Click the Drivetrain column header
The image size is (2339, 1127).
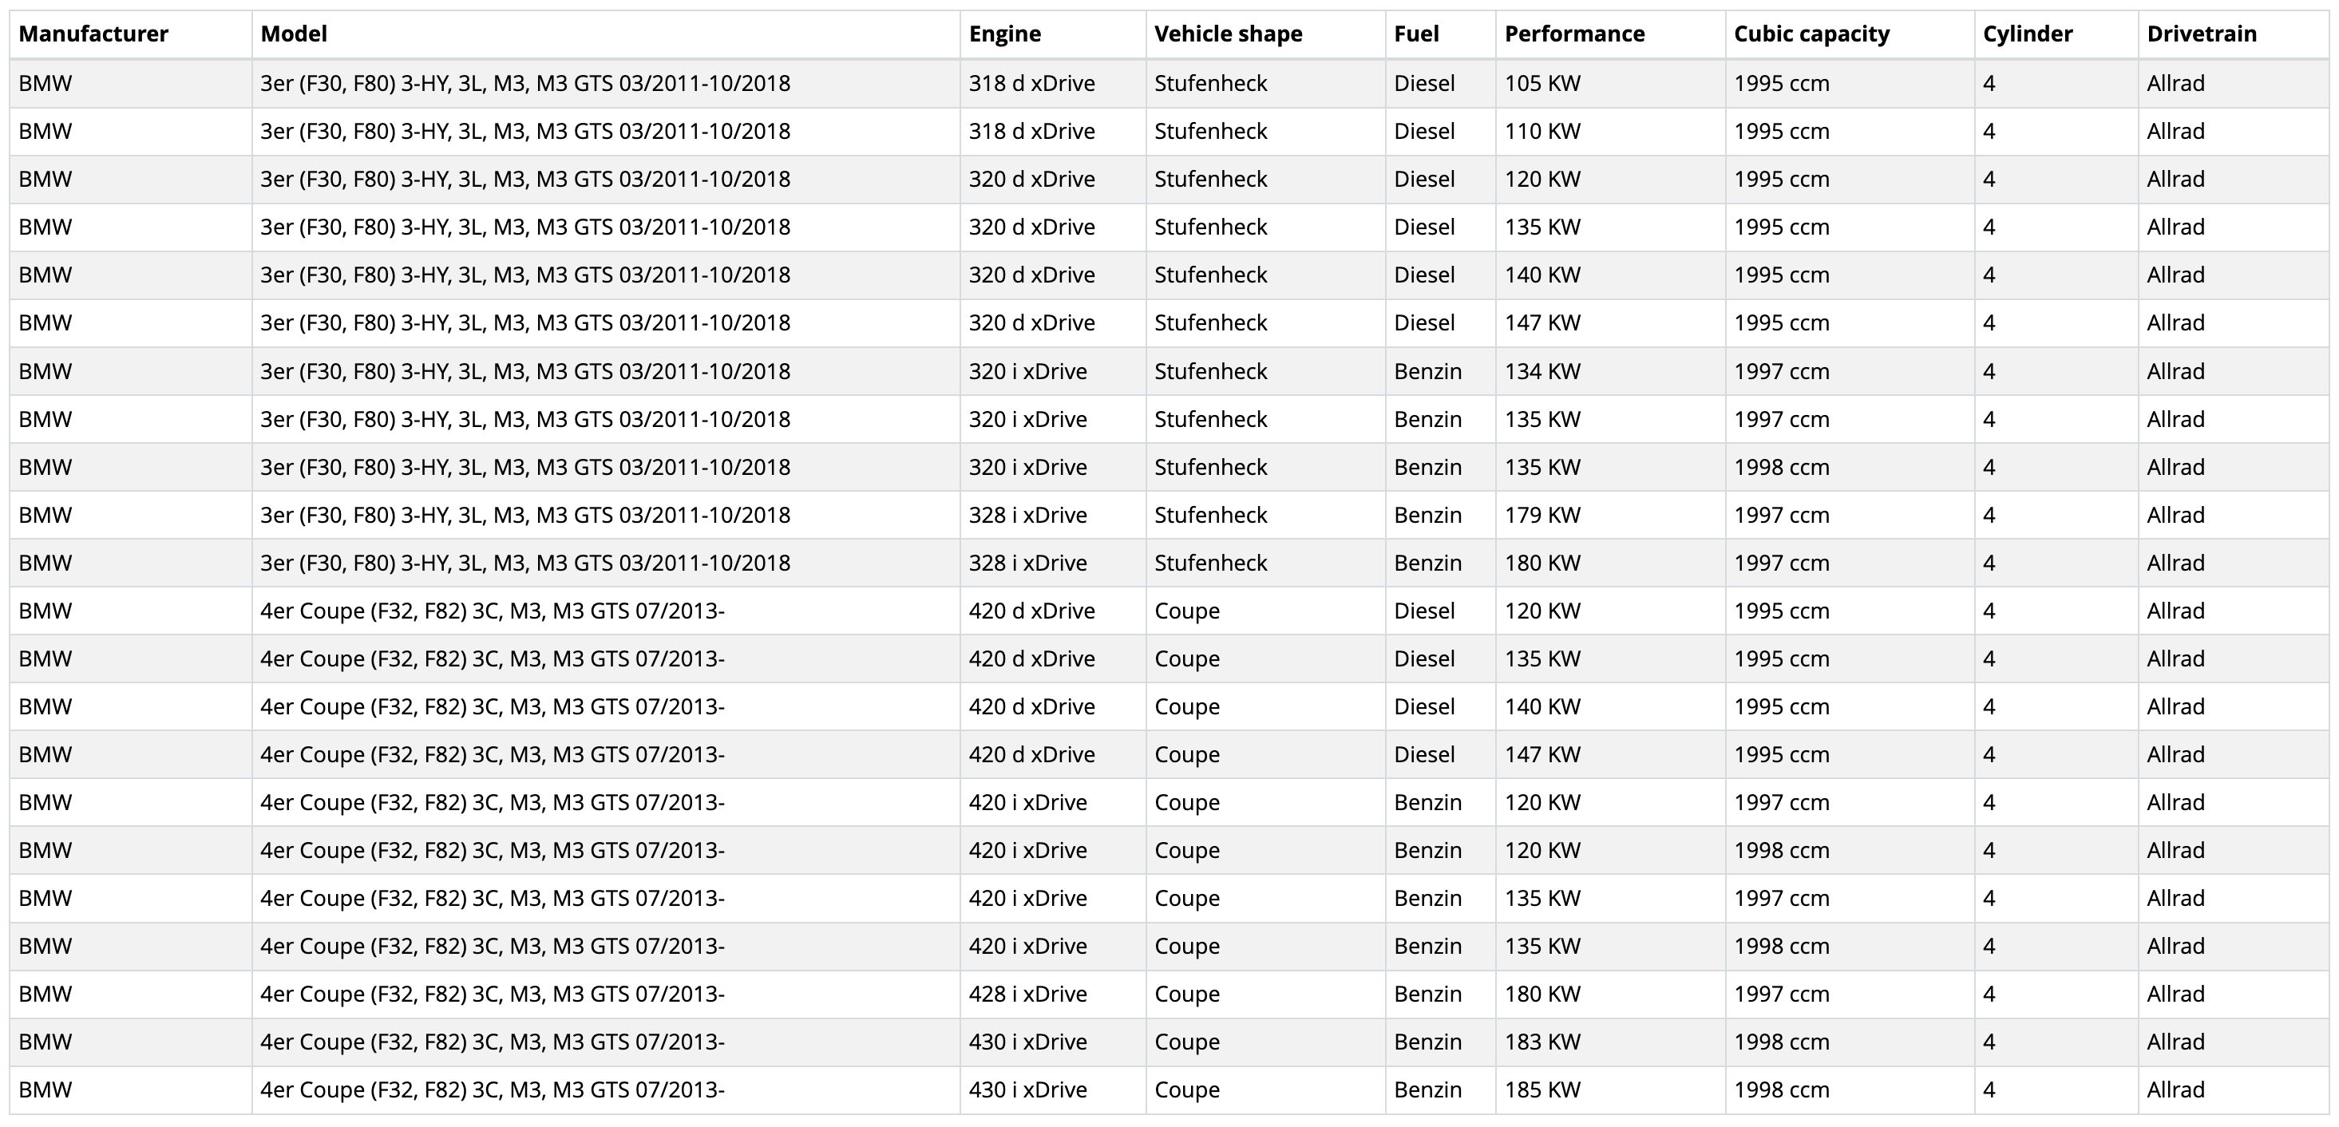click(x=2201, y=34)
